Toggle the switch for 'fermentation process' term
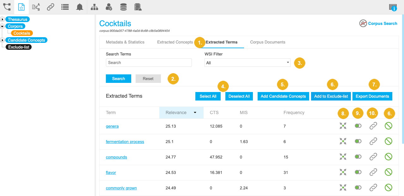The image size is (404, 196). click(358, 141)
